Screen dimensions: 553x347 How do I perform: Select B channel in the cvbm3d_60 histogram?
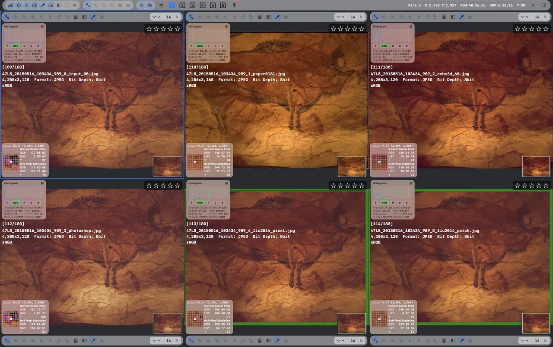click(x=407, y=45)
